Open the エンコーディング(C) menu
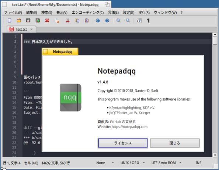 pyautogui.click(x=88, y=13)
